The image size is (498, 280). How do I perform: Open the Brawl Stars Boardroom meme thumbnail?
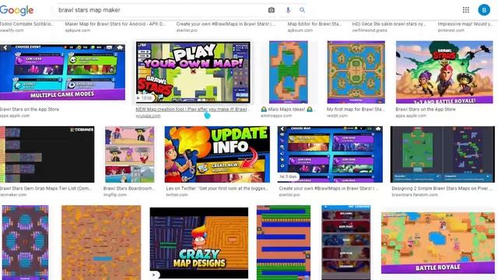click(x=130, y=154)
